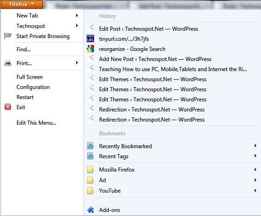This screenshot has width=261, height=216.
Task: Click the Recent Tags search-folder icon
Action: click(90, 156)
